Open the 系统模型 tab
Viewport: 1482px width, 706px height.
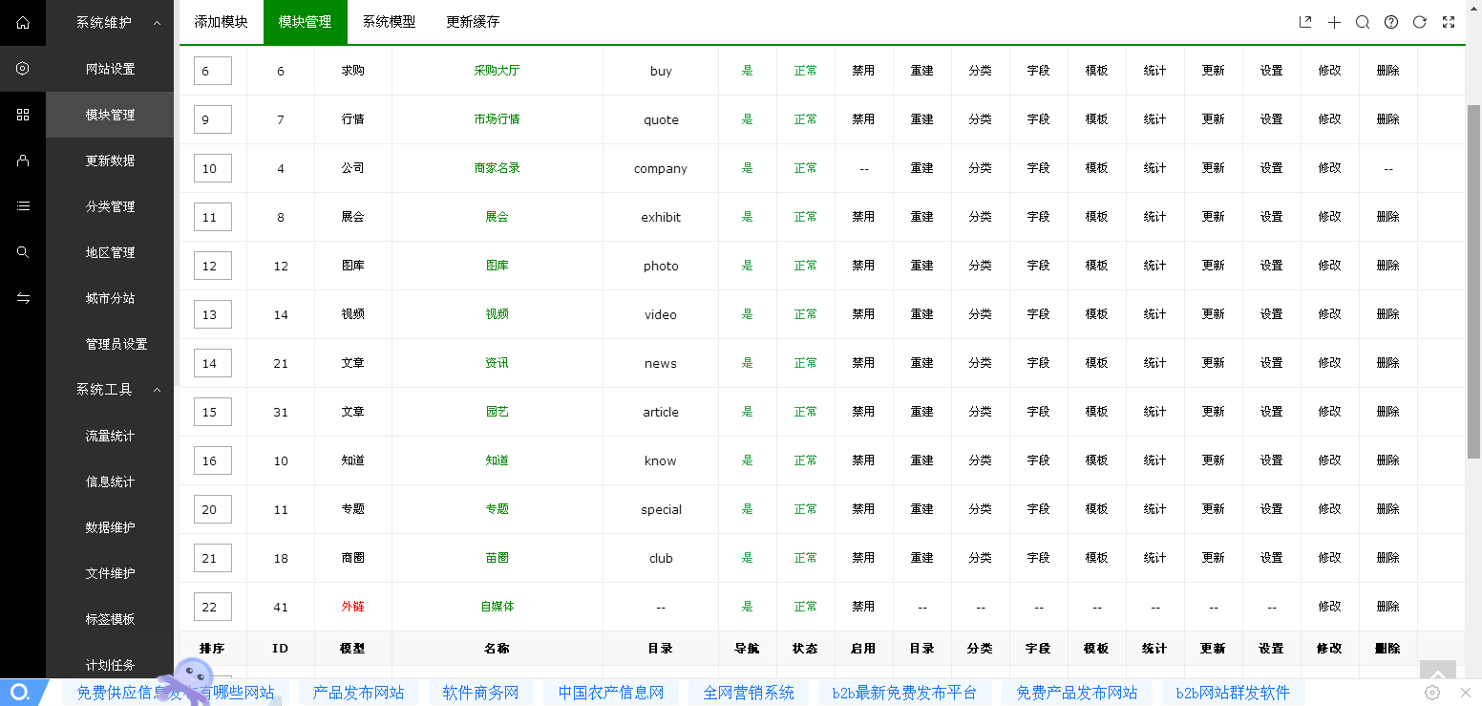pyautogui.click(x=389, y=22)
